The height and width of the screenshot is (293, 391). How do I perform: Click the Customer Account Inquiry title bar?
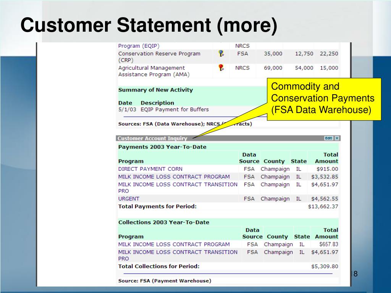228,138
